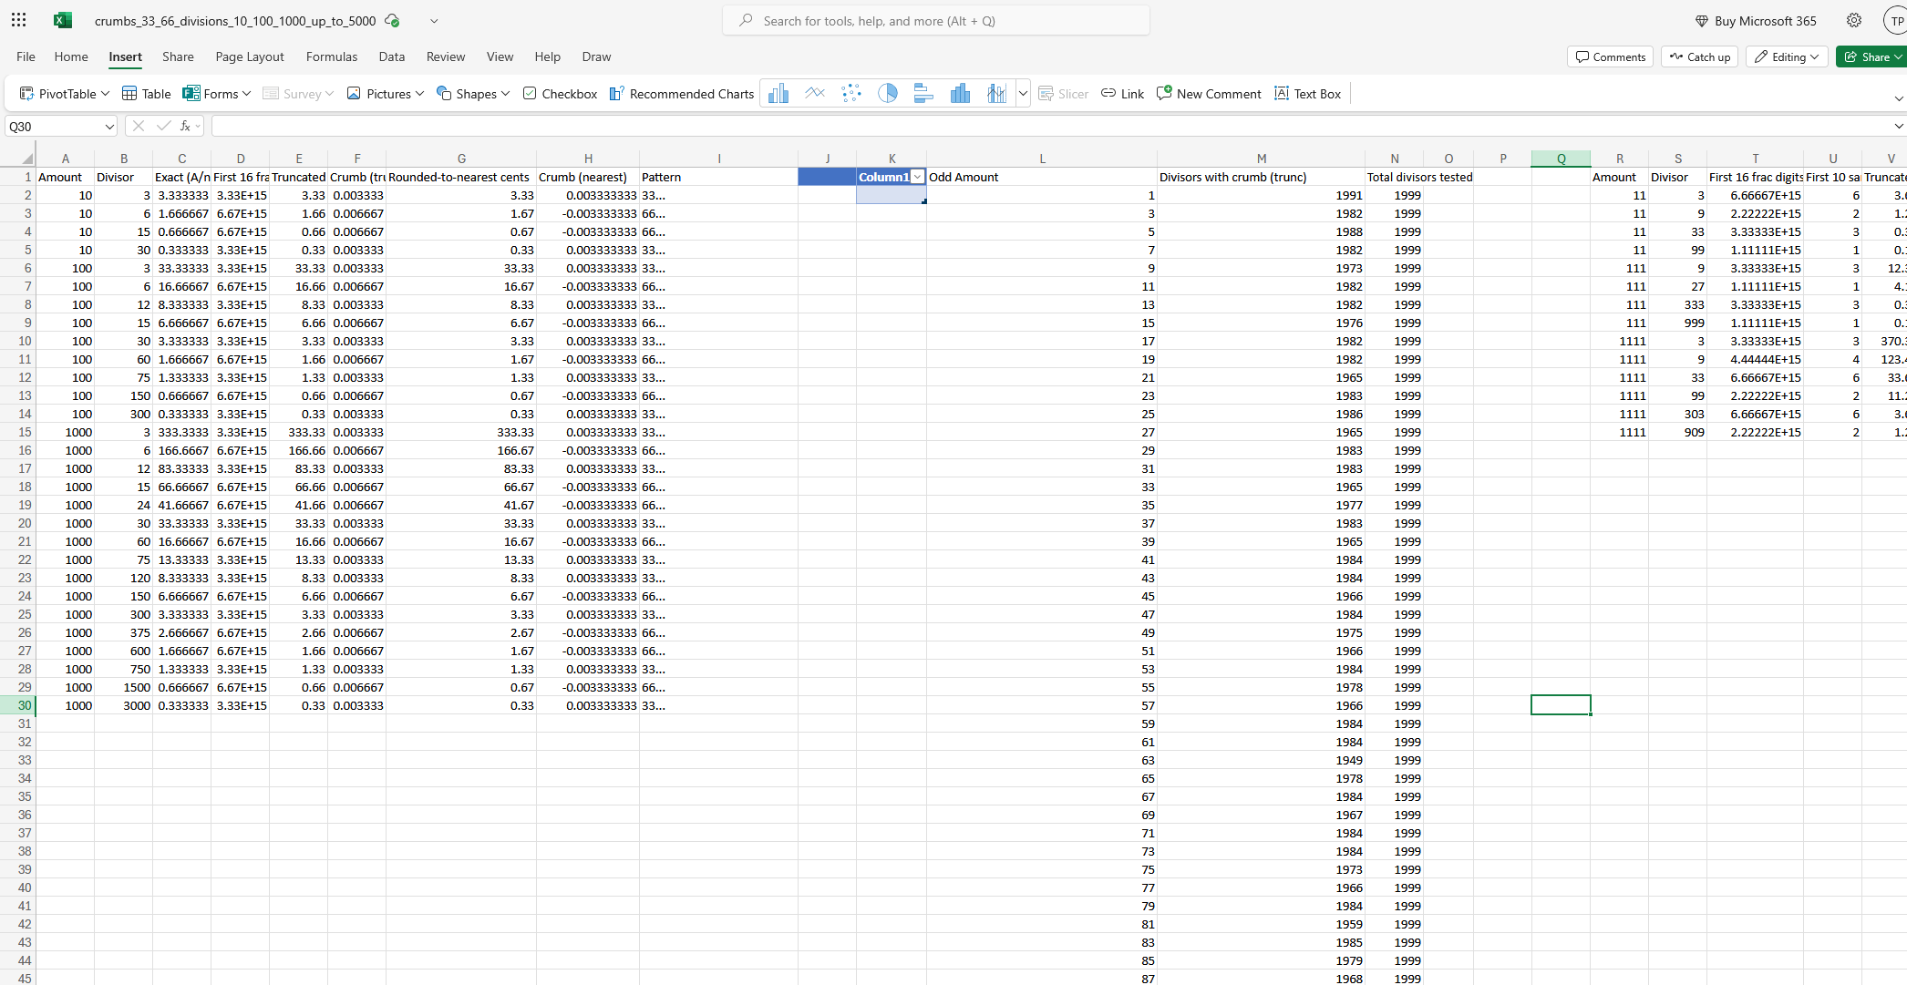Add a New Comment
The width and height of the screenshot is (1907, 985).
point(1209,94)
